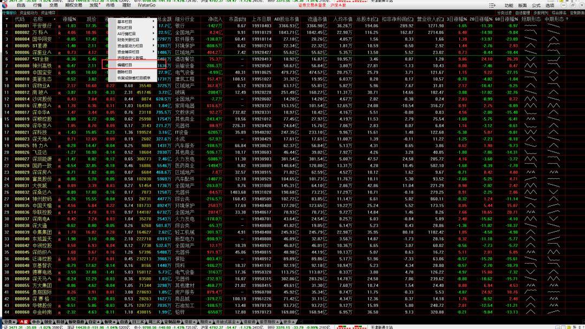Click the list-layout icon beside 功能
Screen dimensions: 585x329
(492, 5)
